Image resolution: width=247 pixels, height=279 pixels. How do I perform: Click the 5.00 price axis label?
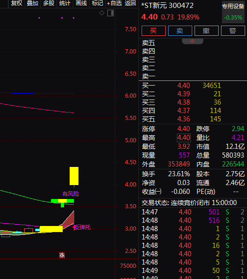tap(130, 140)
